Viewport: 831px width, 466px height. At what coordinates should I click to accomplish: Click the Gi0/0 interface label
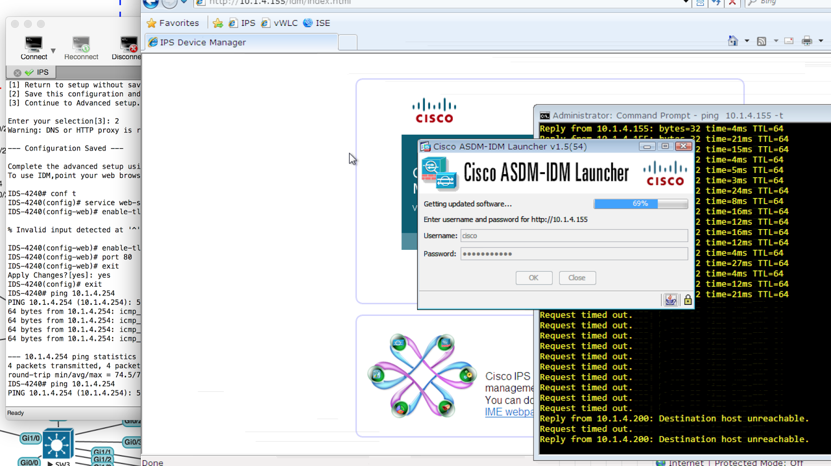click(29, 462)
